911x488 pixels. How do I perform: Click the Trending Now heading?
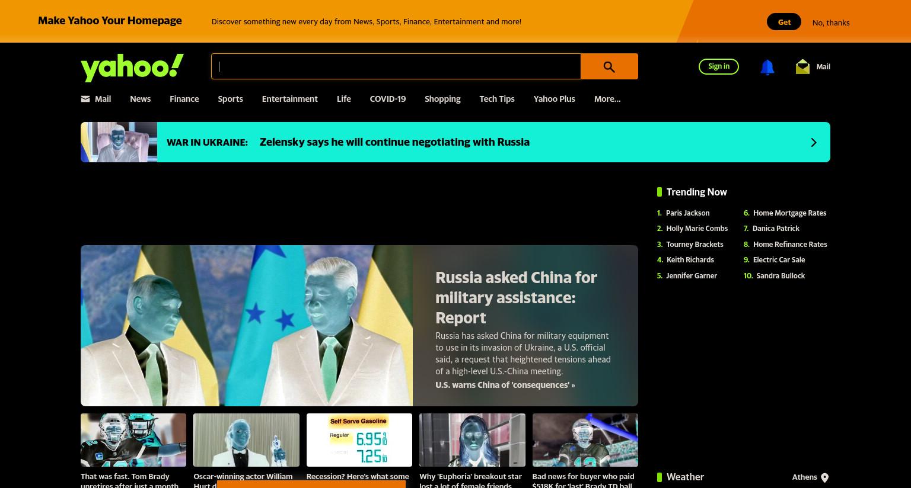tap(696, 192)
